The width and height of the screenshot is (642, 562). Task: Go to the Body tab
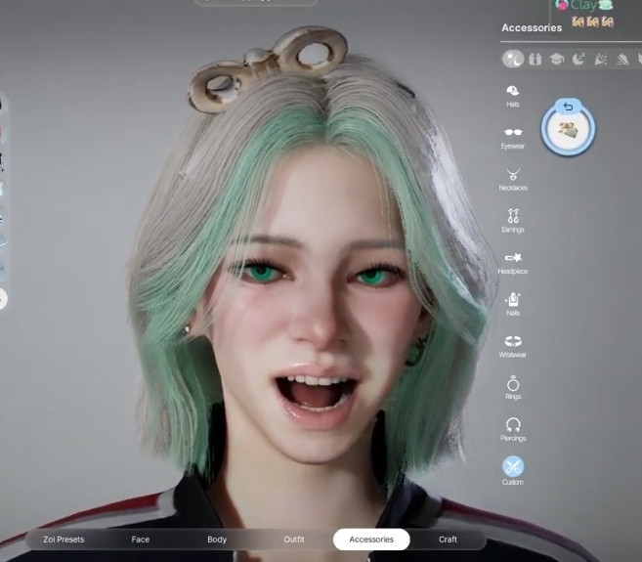pos(217,540)
